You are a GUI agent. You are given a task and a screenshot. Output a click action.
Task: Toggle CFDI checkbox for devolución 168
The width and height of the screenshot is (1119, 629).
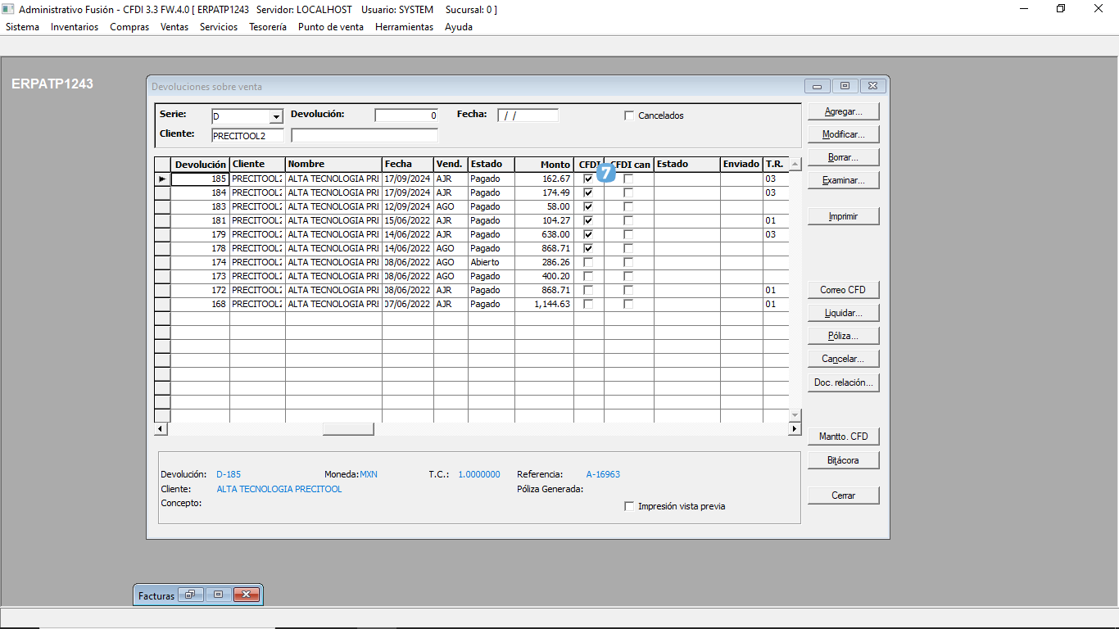click(588, 304)
